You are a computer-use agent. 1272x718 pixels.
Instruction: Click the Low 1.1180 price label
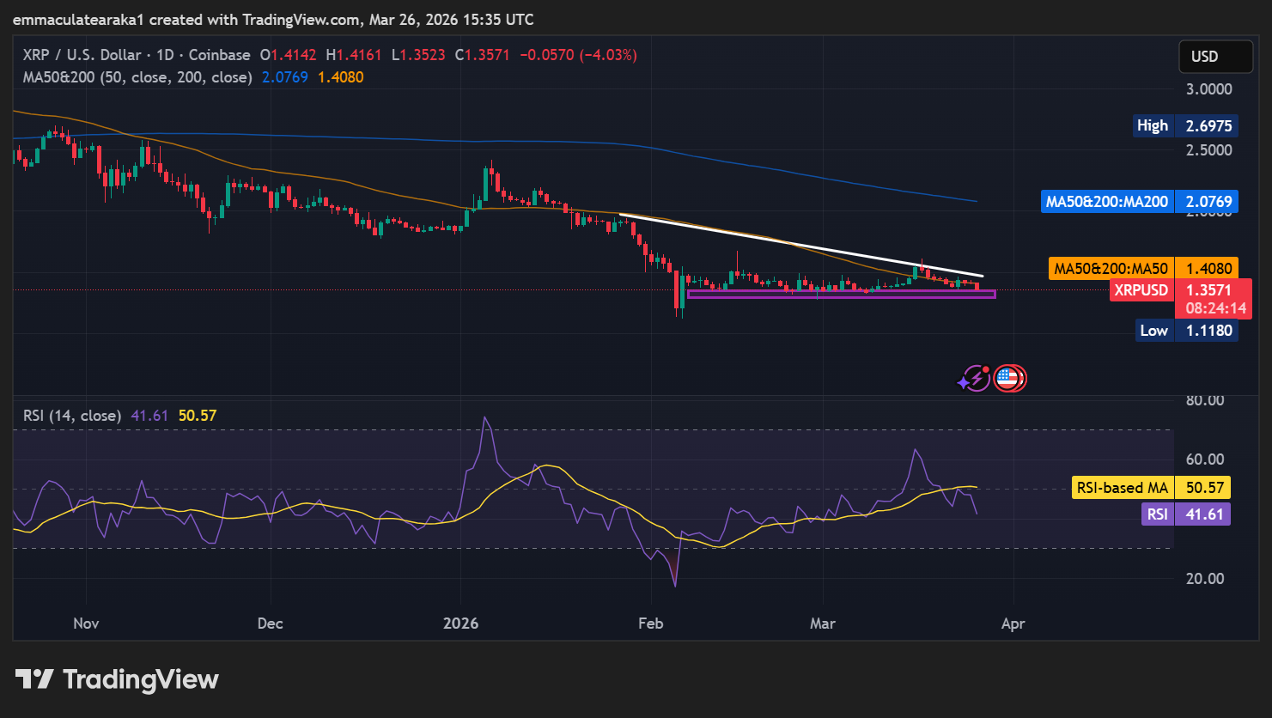1185,330
